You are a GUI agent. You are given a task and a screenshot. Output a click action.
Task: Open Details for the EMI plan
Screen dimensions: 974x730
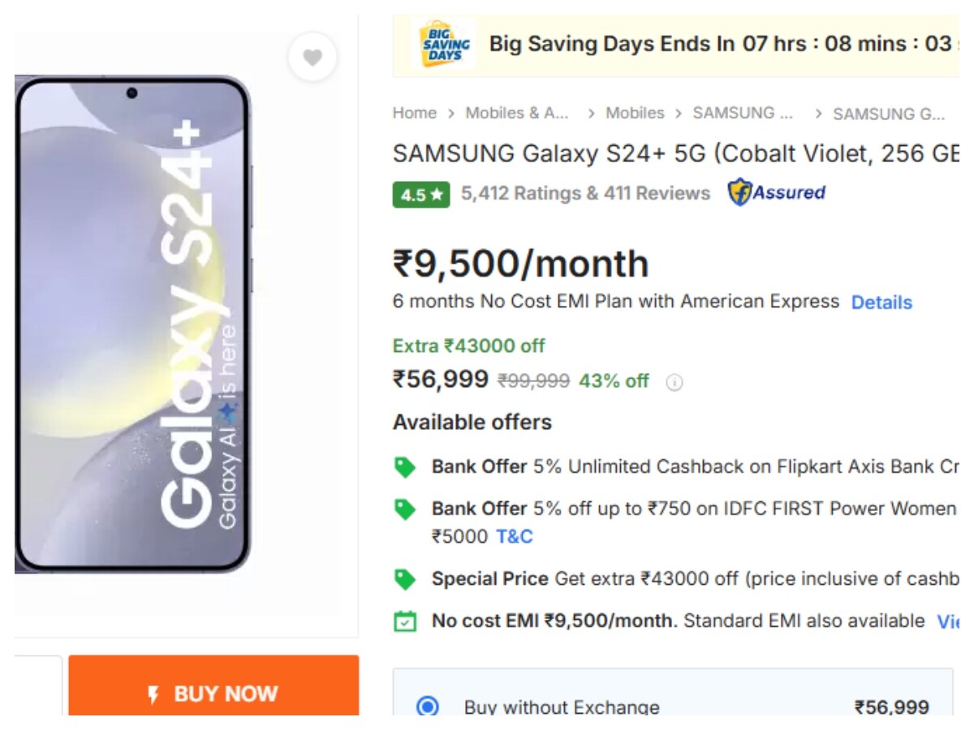881,303
